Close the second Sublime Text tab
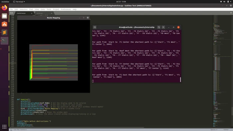This screenshot has height=131, width=233. (x=52, y=13)
